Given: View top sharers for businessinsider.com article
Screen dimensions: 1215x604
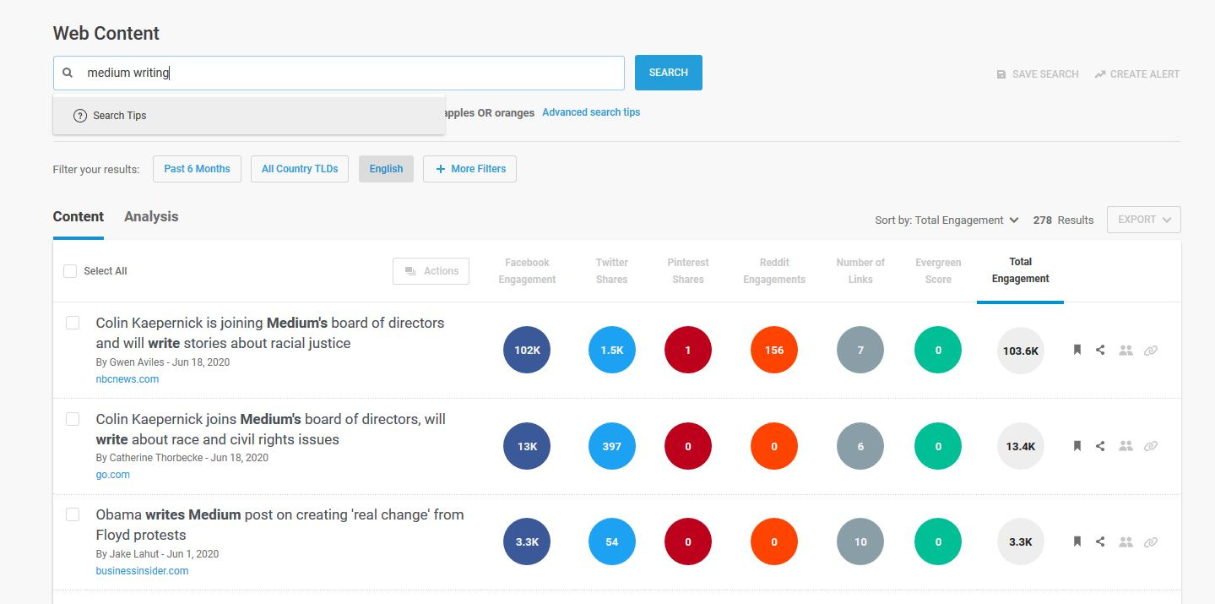Looking at the screenshot, I should point(1126,541).
